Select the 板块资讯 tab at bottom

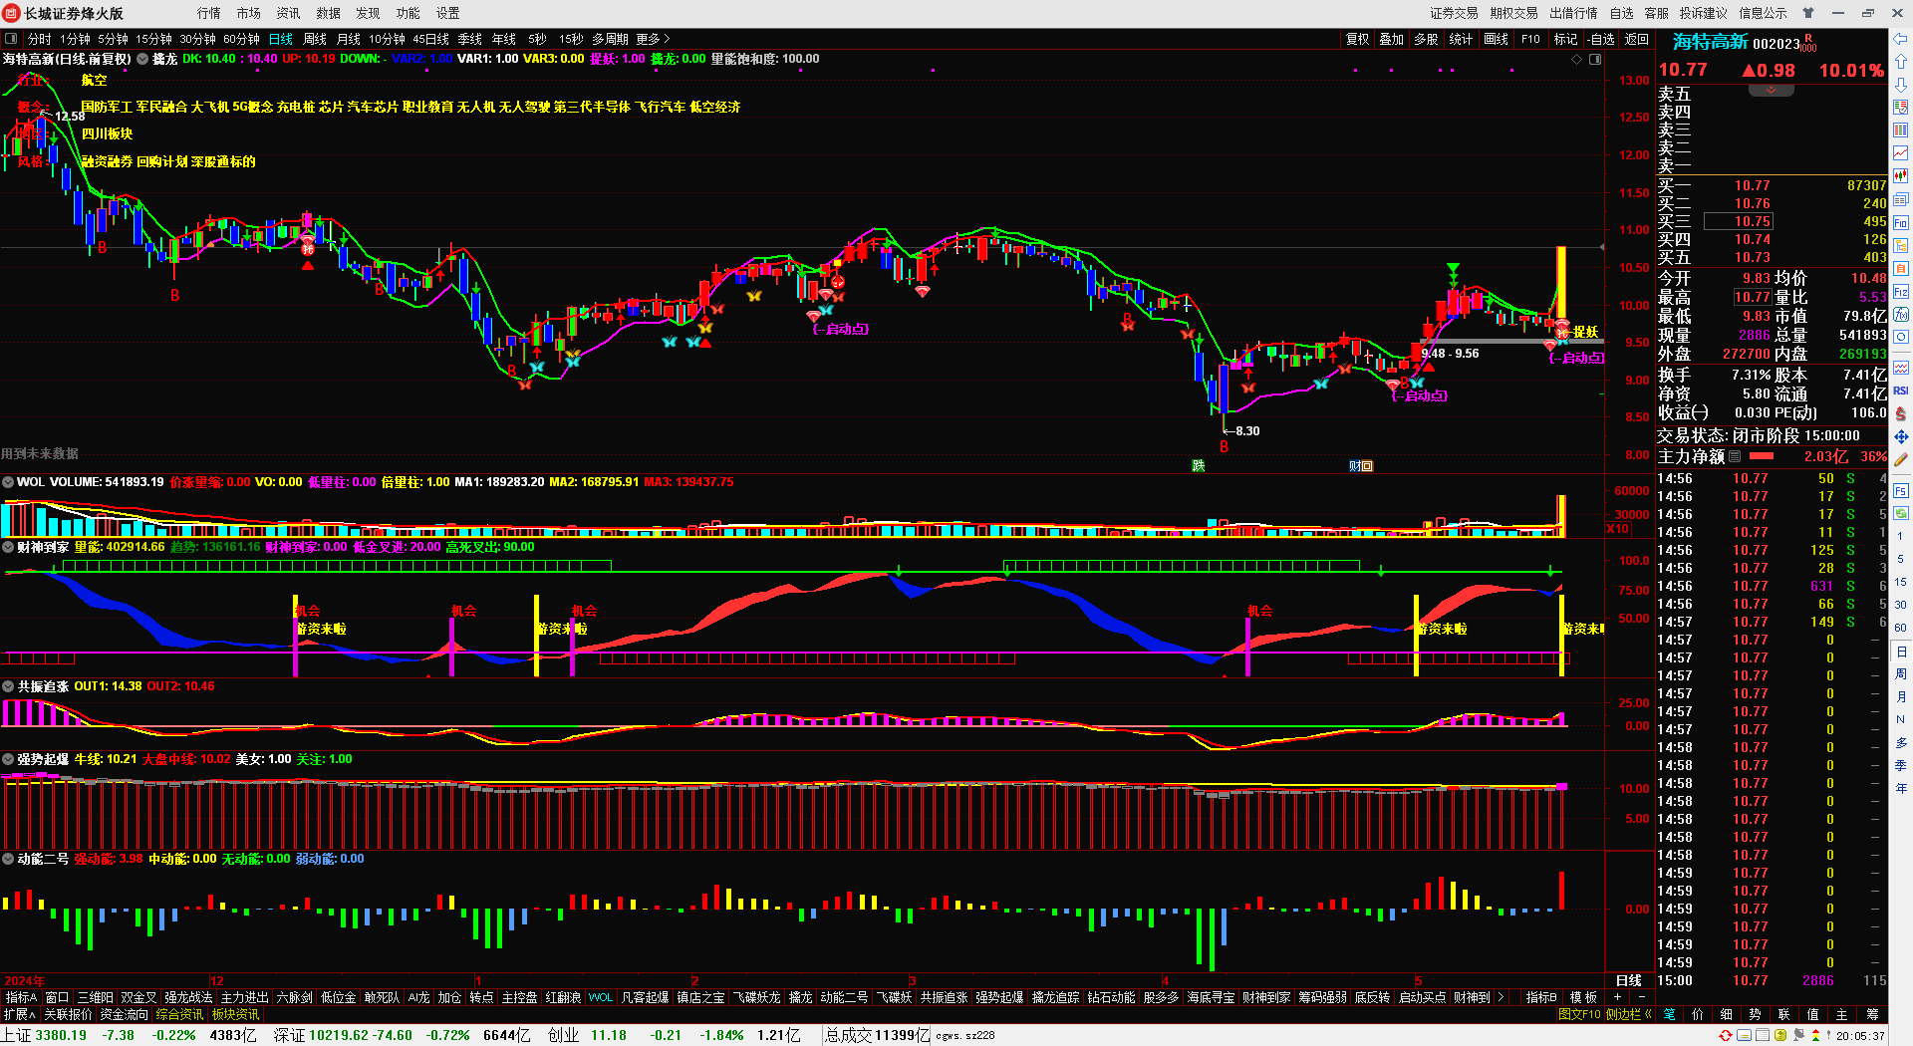click(x=235, y=1014)
